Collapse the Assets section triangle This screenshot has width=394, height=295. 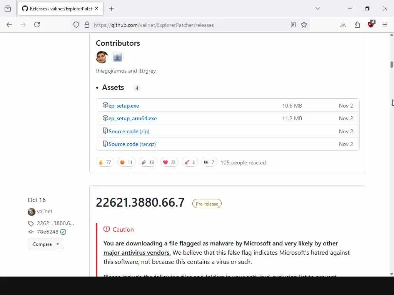pos(97,88)
